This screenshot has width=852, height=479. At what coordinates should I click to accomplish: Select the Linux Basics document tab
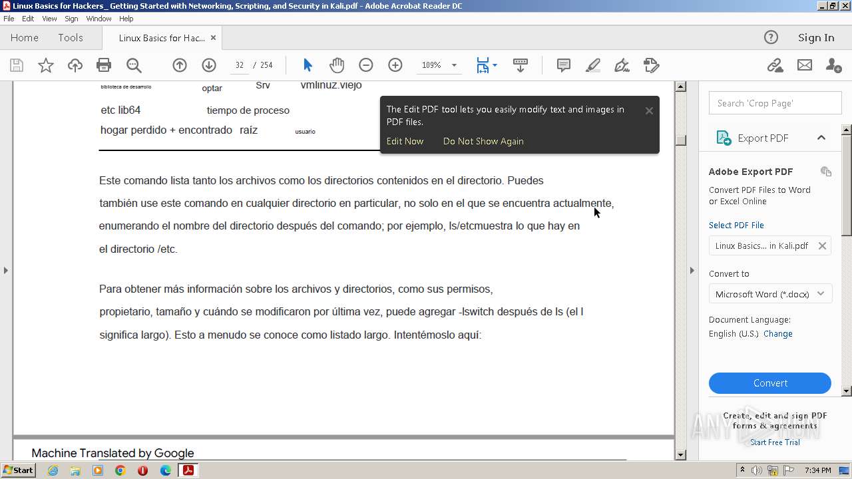(x=161, y=38)
